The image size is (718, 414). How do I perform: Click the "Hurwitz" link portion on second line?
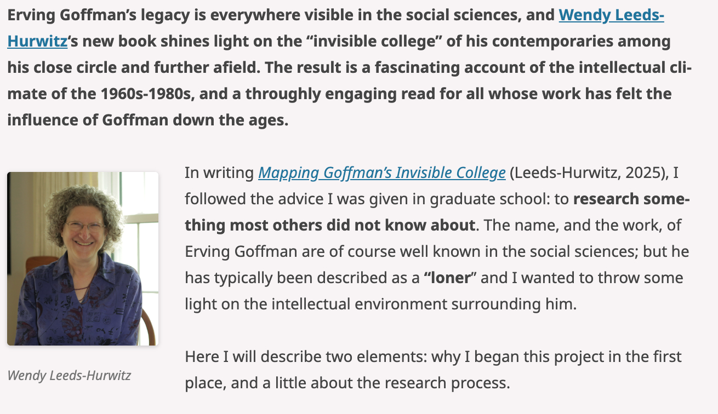pyautogui.click(x=37, y=42)
